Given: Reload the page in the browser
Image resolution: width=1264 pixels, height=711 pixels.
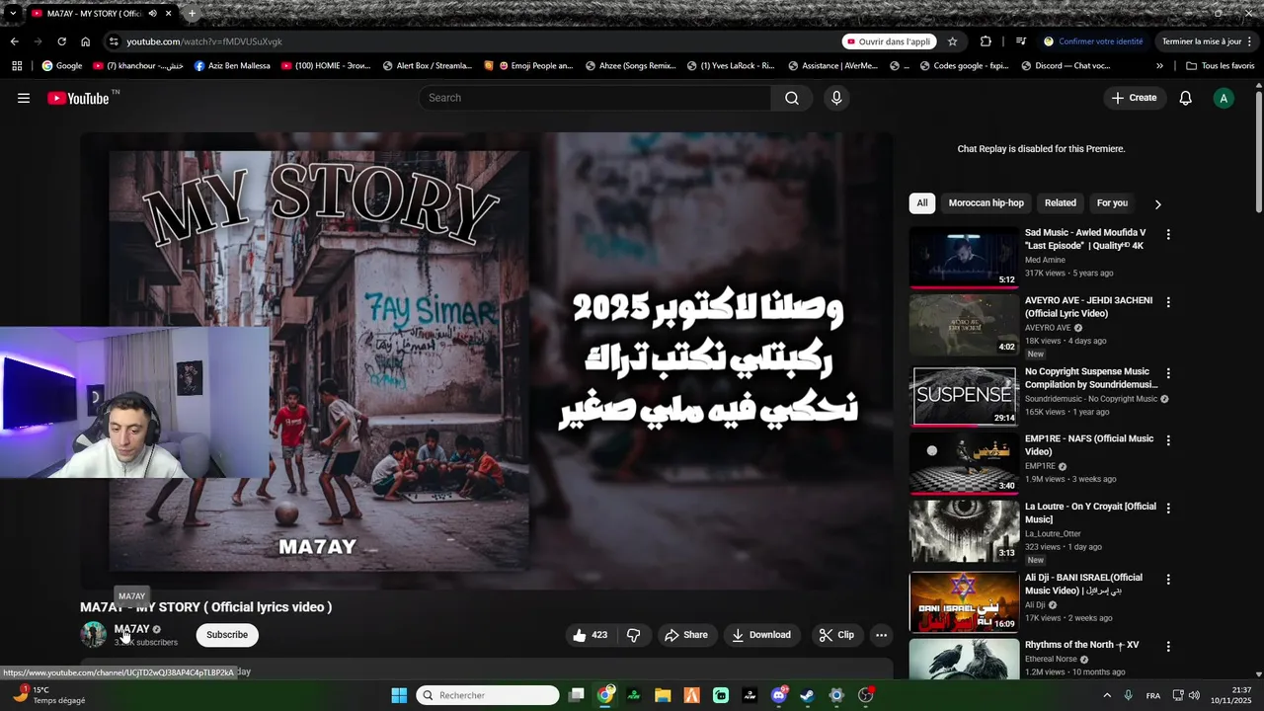Looking at the screenshot, I should (61, 41).
